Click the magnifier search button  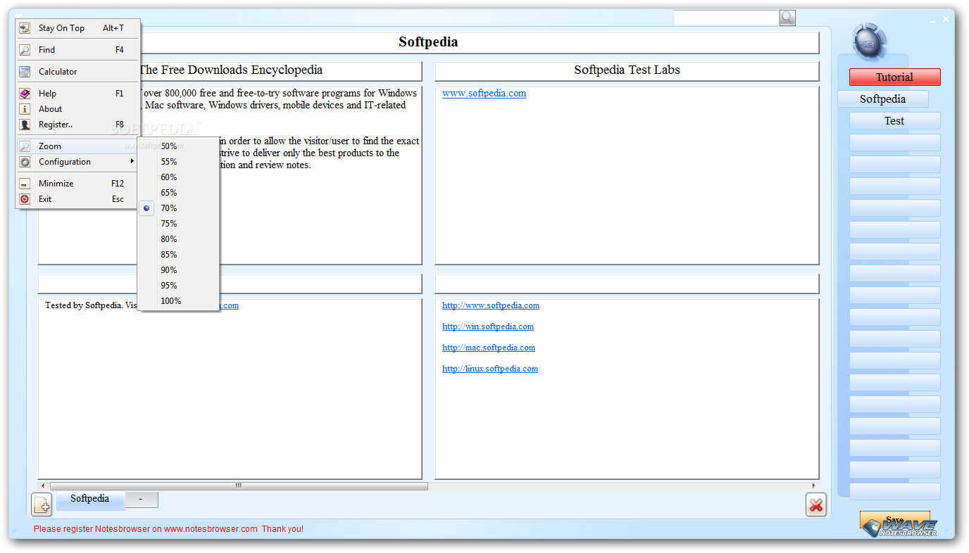(787, 18)
